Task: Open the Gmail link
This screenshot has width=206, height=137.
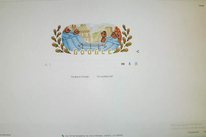Action: 201,6
